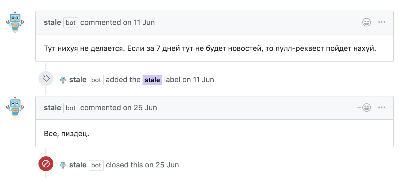Click the large stale bot avatar beside the 25 Jun comment
Viewport: 408px width, 178px height.
(x=15, y=108)
